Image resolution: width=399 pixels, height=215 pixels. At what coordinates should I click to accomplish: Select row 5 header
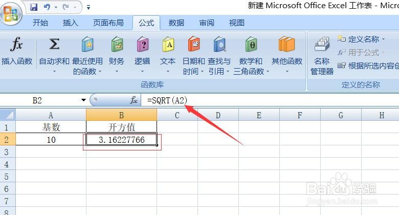pyautogui.click(x=8, y=176)
